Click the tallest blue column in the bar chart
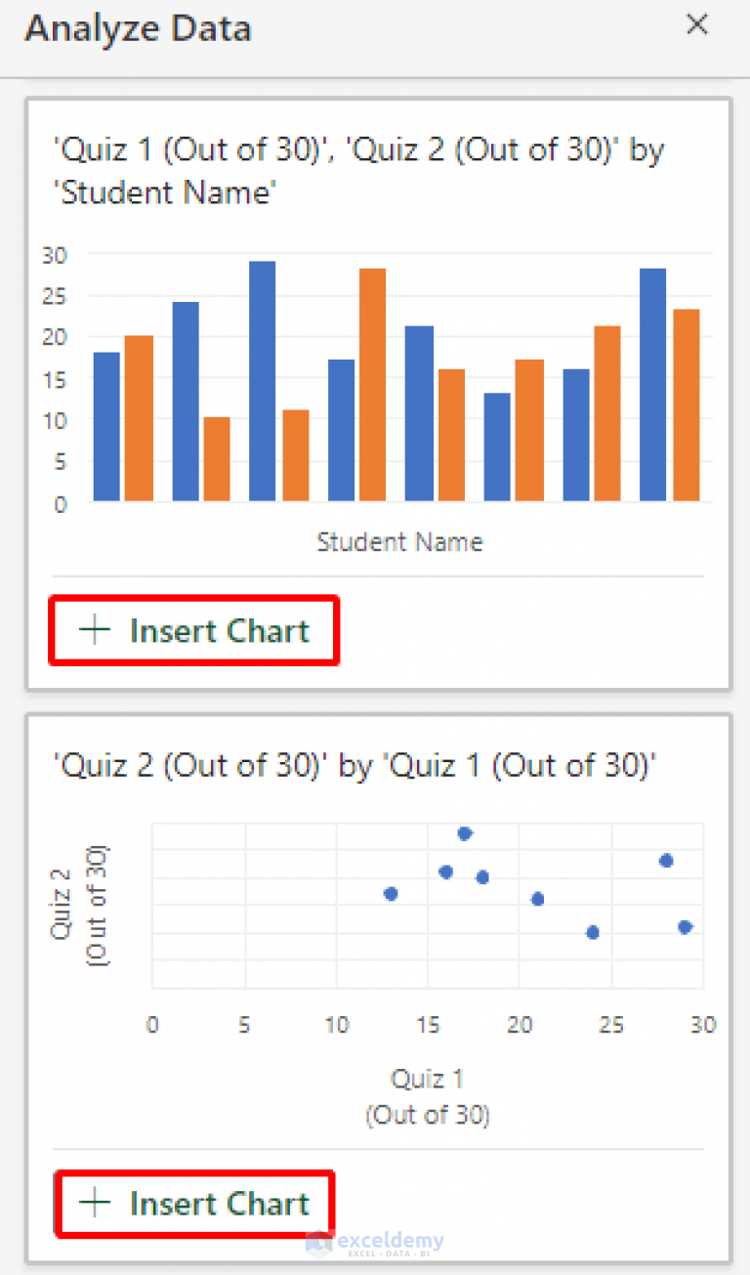Image resolution: width=750 pixels, height=1275 pixels. 262,381
